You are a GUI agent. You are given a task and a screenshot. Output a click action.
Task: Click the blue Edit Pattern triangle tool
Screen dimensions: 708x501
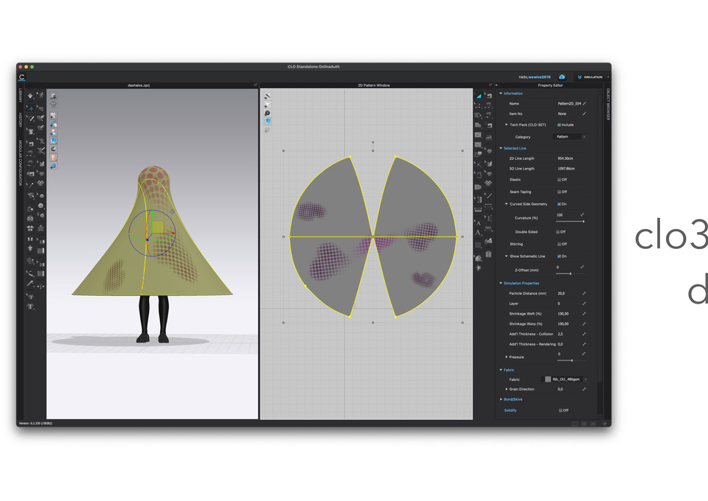[x=478, y=96]
